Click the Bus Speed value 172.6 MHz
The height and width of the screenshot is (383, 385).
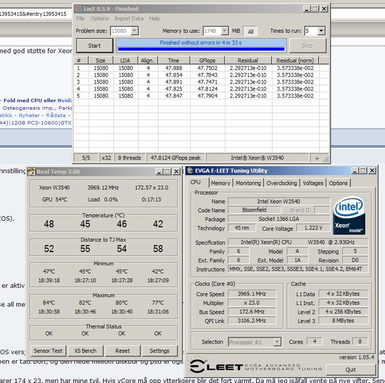(252, 312)
